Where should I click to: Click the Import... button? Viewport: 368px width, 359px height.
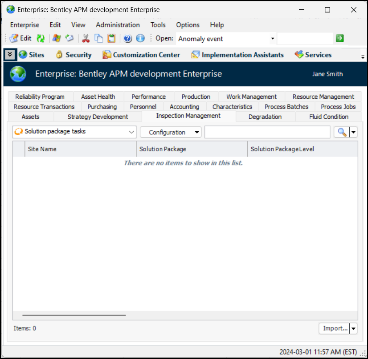pos(335,329)
